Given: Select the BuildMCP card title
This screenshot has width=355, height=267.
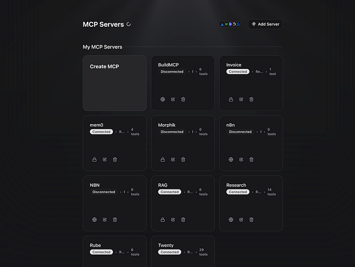Looking at the screenshot, I should [x=169, y=65].
